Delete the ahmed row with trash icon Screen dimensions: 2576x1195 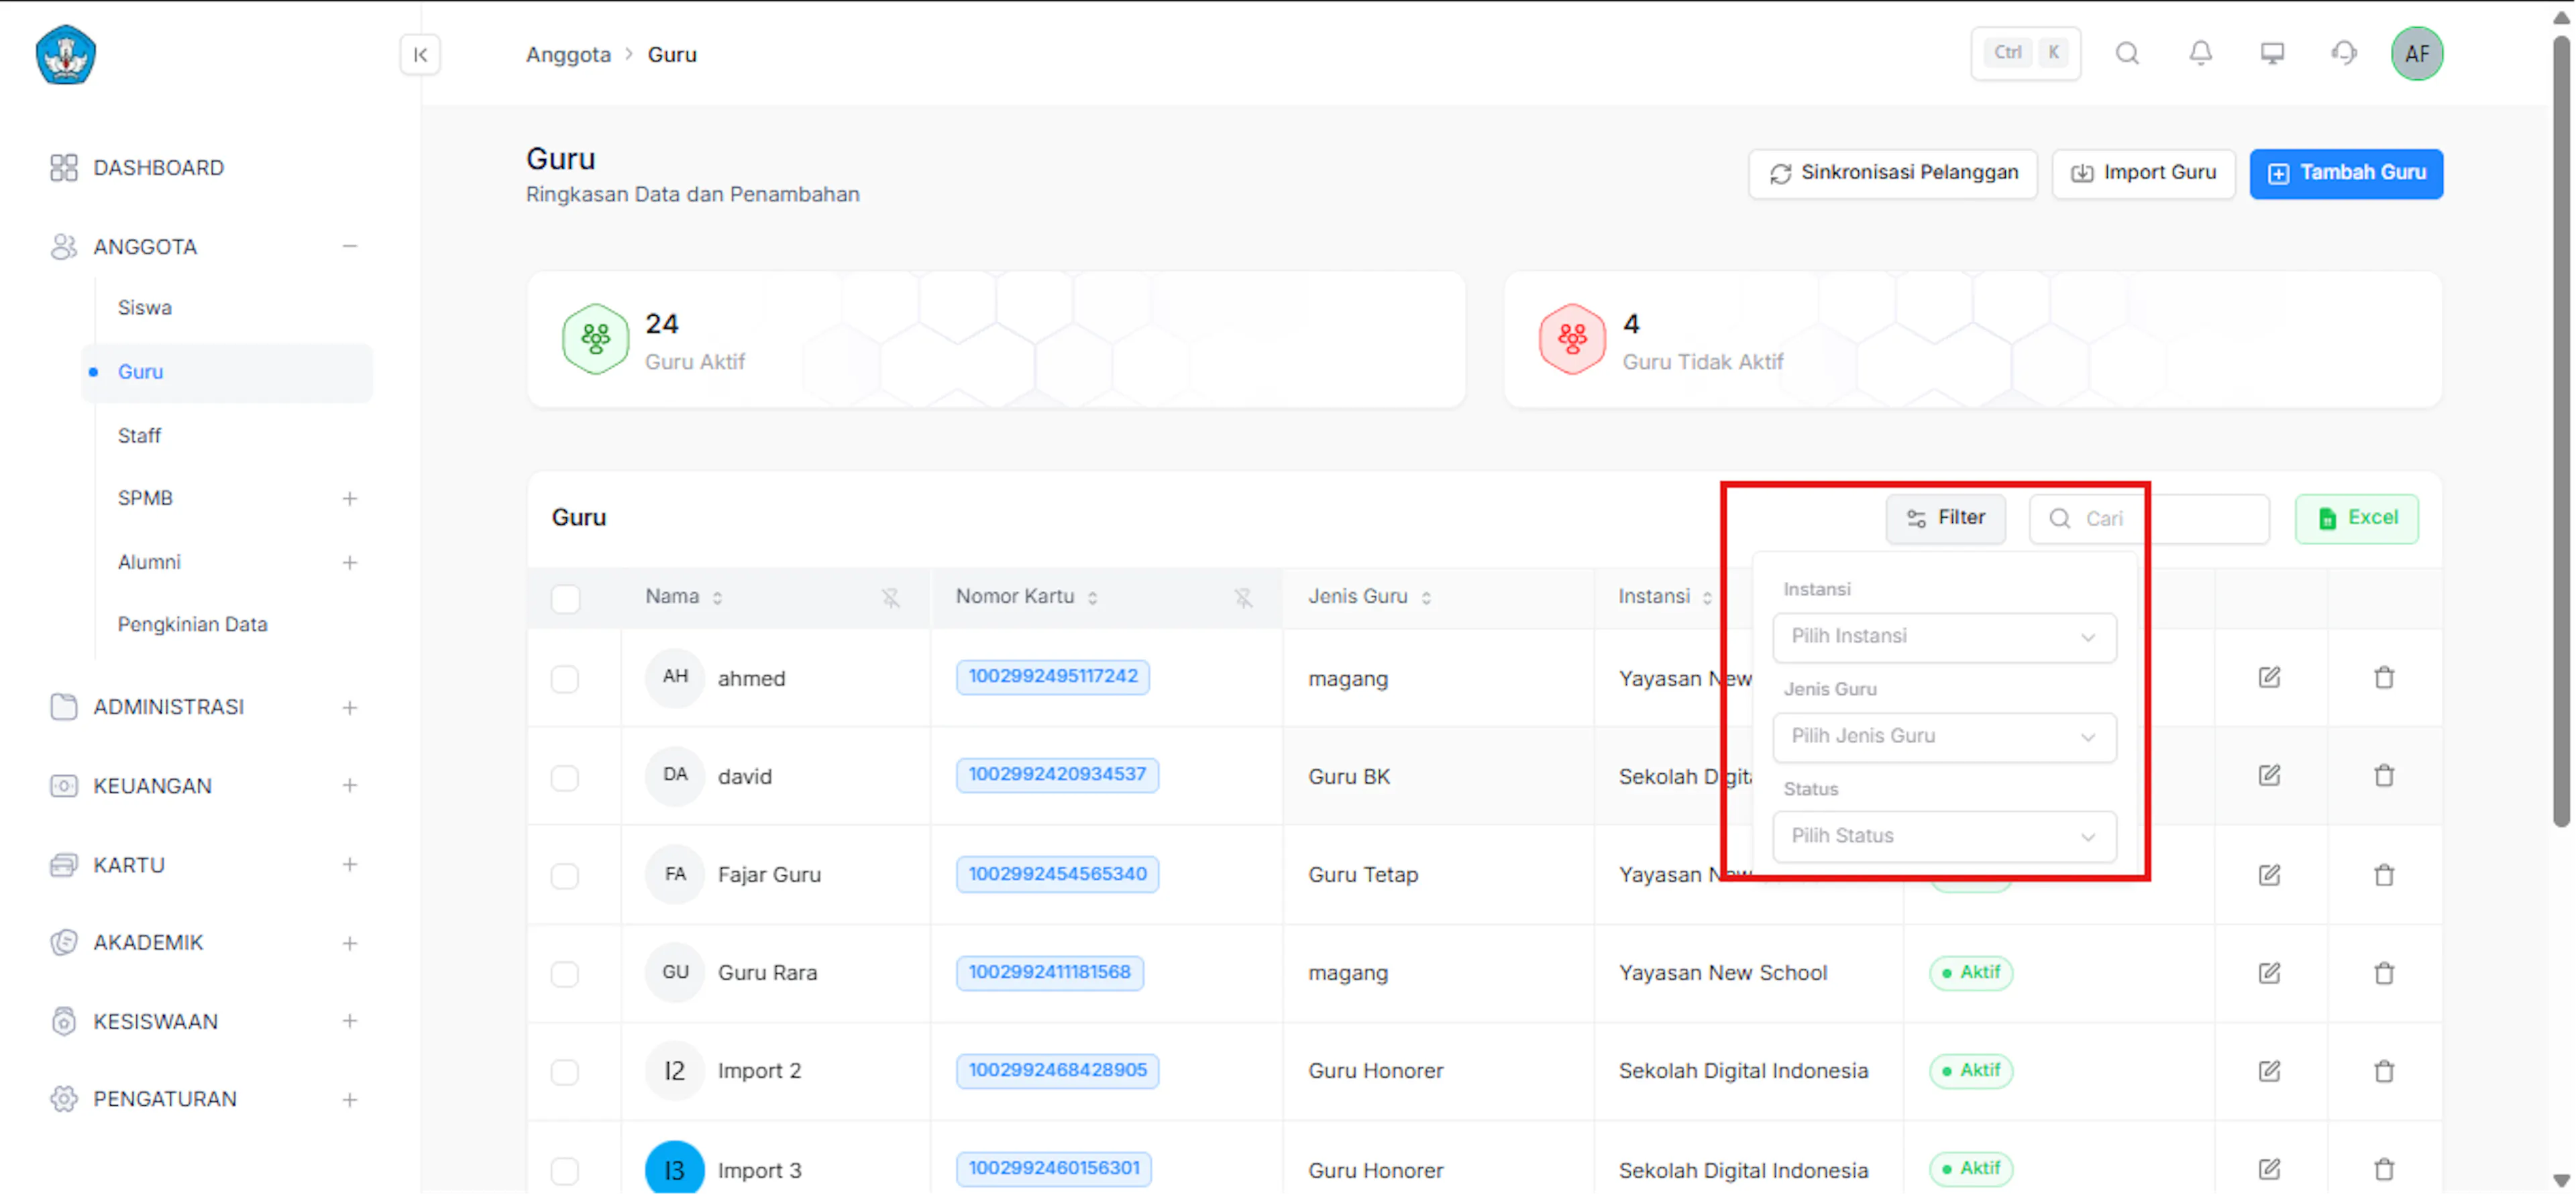pos(2384,678)
